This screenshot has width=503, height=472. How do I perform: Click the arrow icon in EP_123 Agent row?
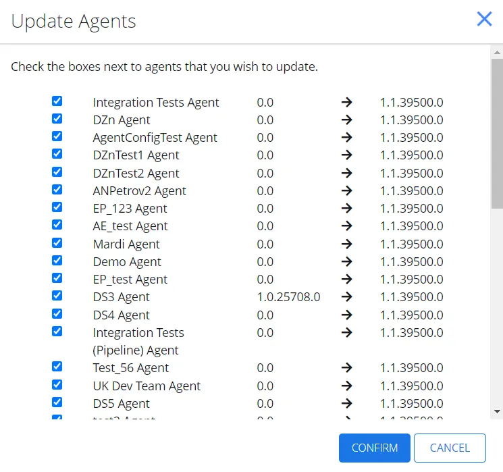click(347, 208)
